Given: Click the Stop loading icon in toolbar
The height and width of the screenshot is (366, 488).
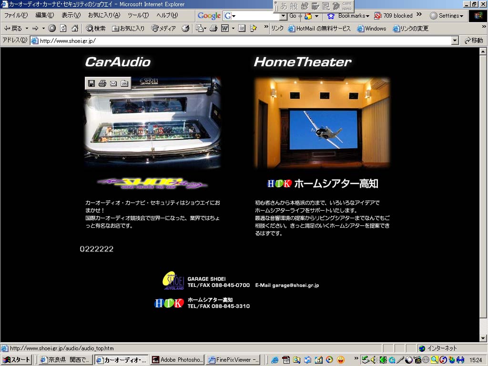Looking at the screenshot, I should (52, 29).
